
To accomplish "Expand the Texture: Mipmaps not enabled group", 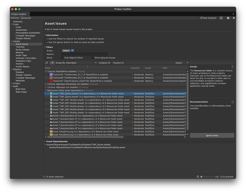I will (46, 87).
